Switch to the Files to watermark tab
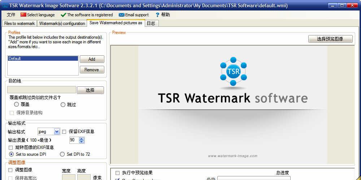361x180 pixels. pos(19,23)
